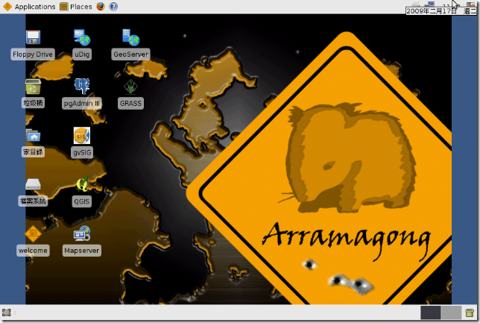Click the GeoServer label text
The width and height of the screenshot is (480, 323).
click(130, 54)
